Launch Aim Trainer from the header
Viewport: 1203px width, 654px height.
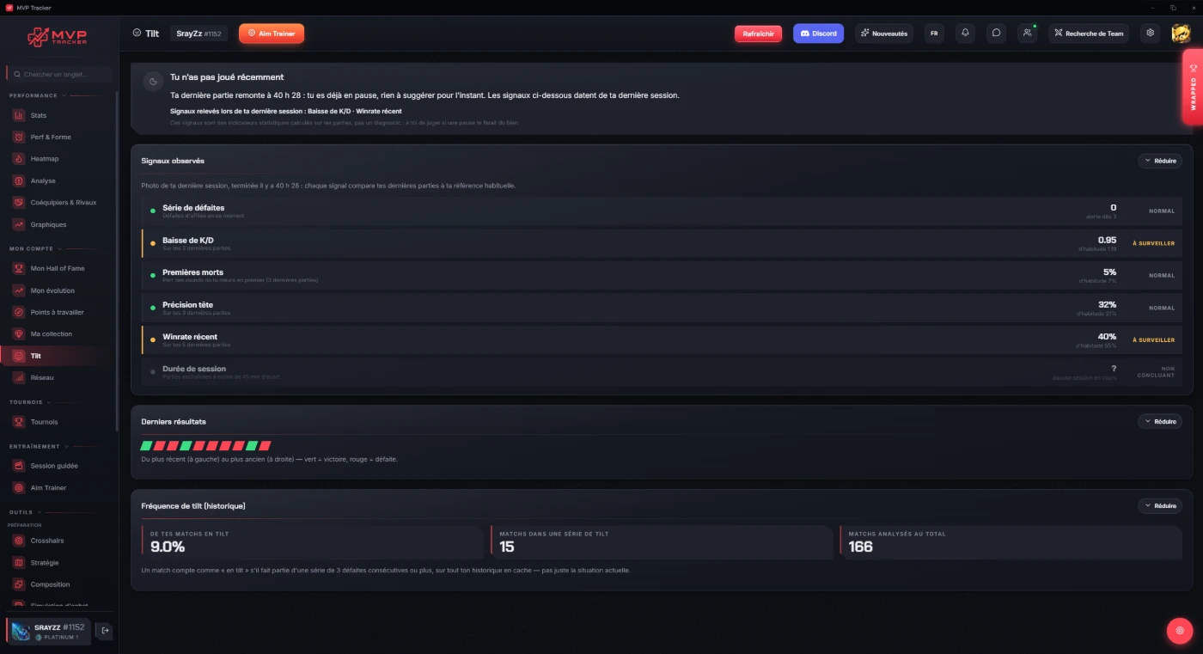[x=272, y=34]
